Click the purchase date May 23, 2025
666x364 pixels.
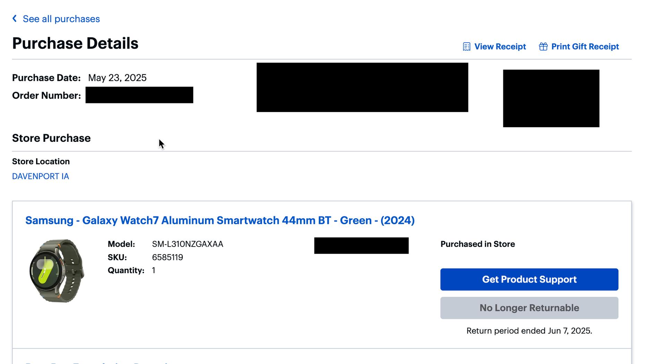point(117,78)
